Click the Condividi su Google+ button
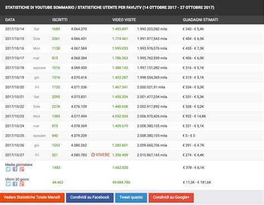 coord(171,198)
